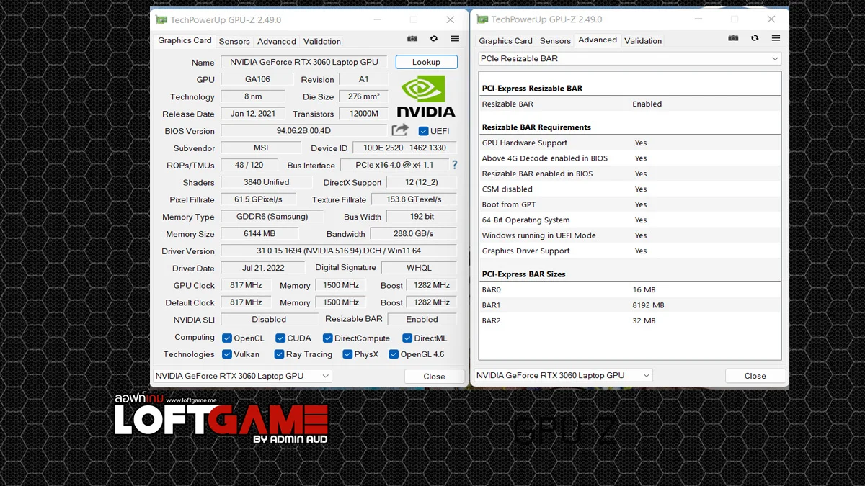This screenshot has height=486, width=865.
Task: Click Close button in right GPU-Z window
Action: point(755,376)
